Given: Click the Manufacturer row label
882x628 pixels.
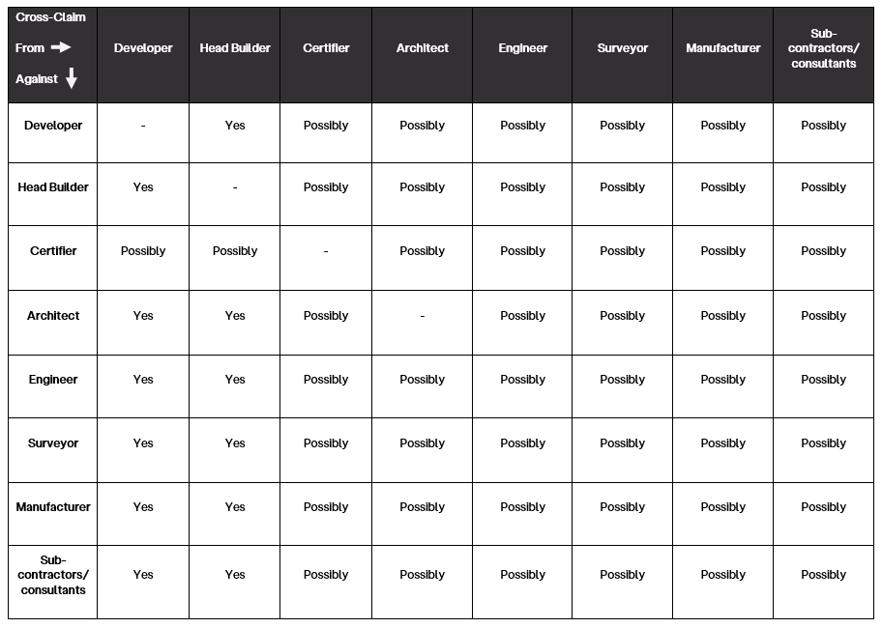Looking at the screenshot, I should pos(53,507).
